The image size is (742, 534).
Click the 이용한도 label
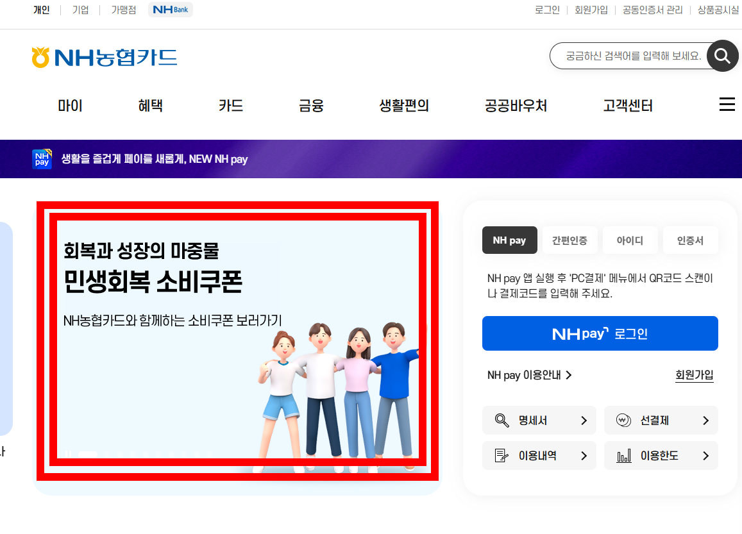click(x=659, y=456)
